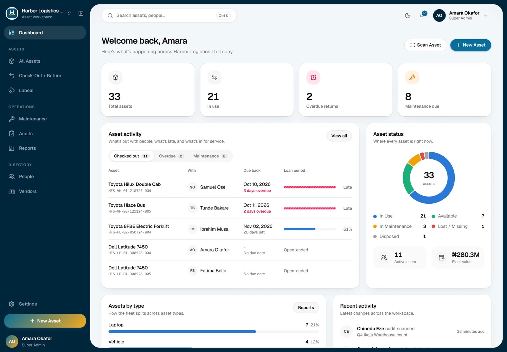Click the Lost / Missing red legend dot

click(x=433, y=226)
